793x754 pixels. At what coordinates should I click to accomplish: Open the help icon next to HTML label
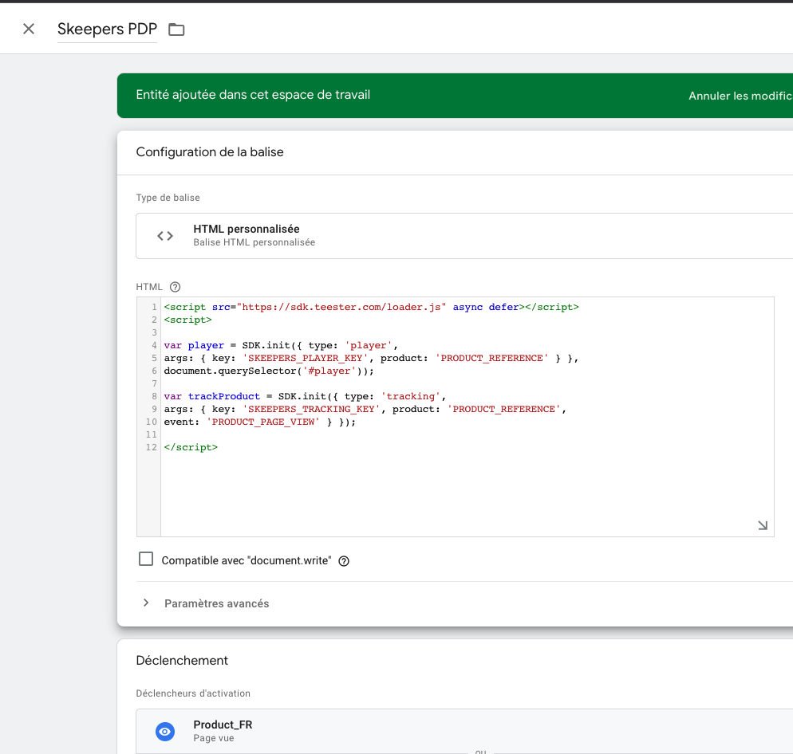pyautogui.click(x=176, y=287)
